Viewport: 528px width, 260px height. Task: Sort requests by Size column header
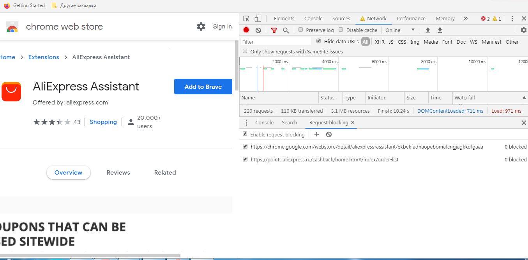[416, 97]
